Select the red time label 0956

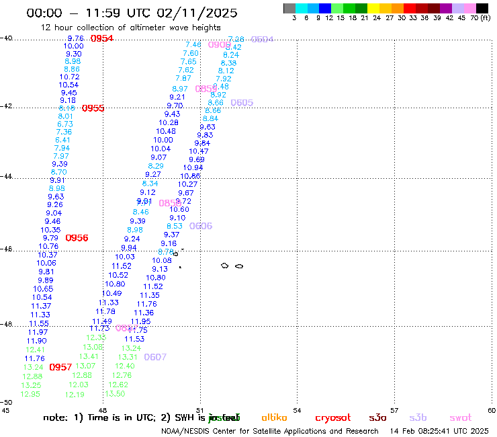pyautogui.click(x=77, y=238)
